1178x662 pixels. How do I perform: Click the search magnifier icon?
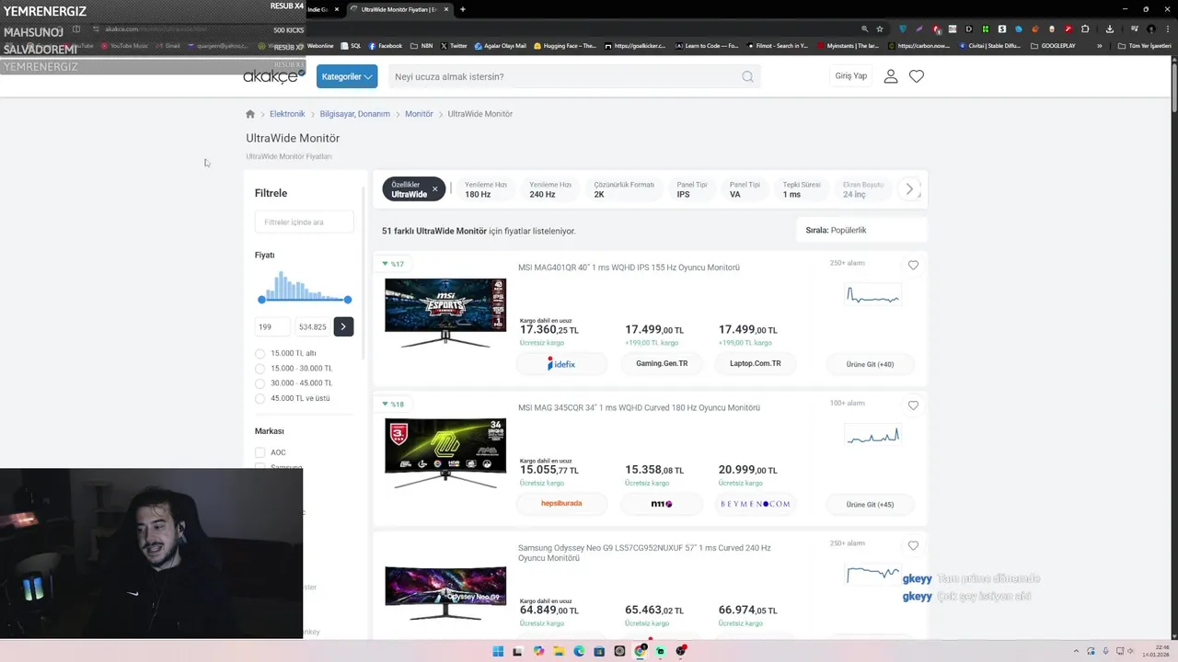pos(748,76)
